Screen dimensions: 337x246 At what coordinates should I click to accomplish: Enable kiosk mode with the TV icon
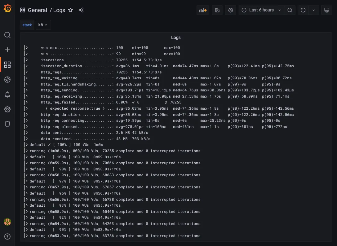coord(326,10)
